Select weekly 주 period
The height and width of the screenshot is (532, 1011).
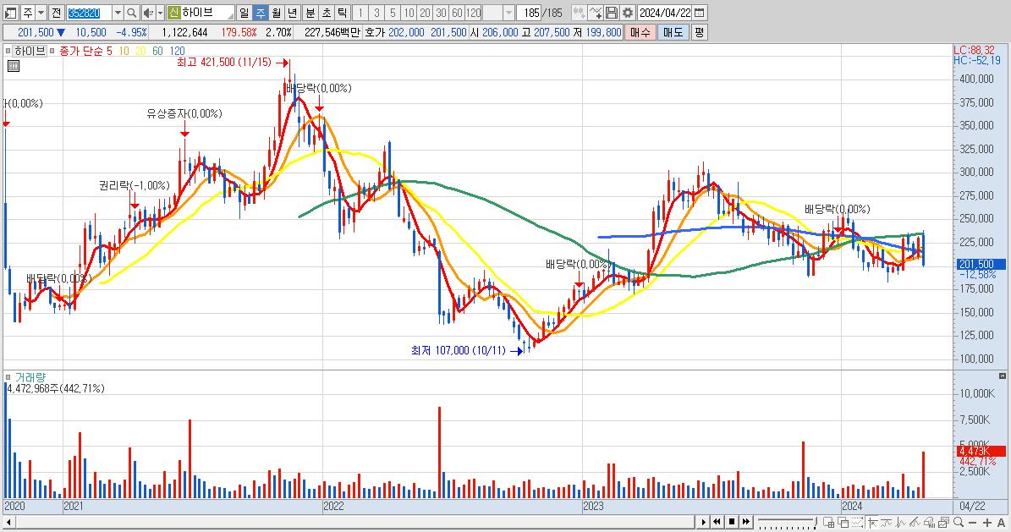260,12
